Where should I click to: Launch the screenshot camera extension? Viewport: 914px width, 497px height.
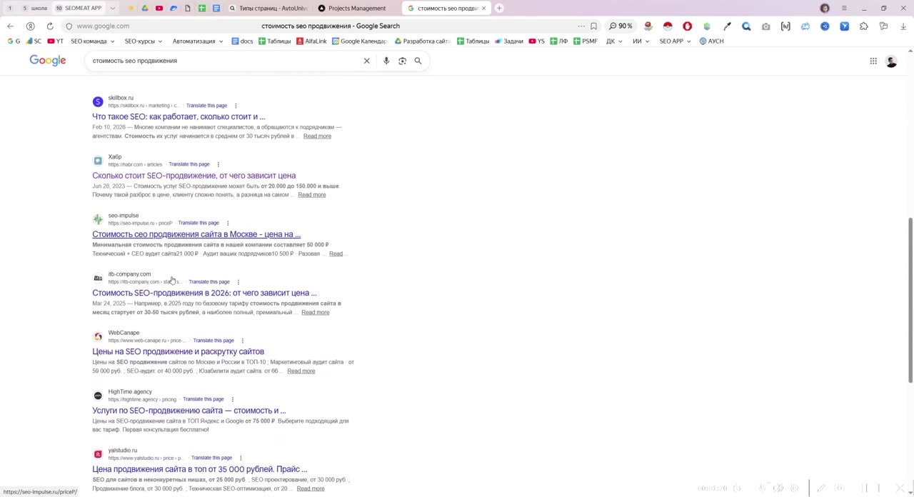765,26
